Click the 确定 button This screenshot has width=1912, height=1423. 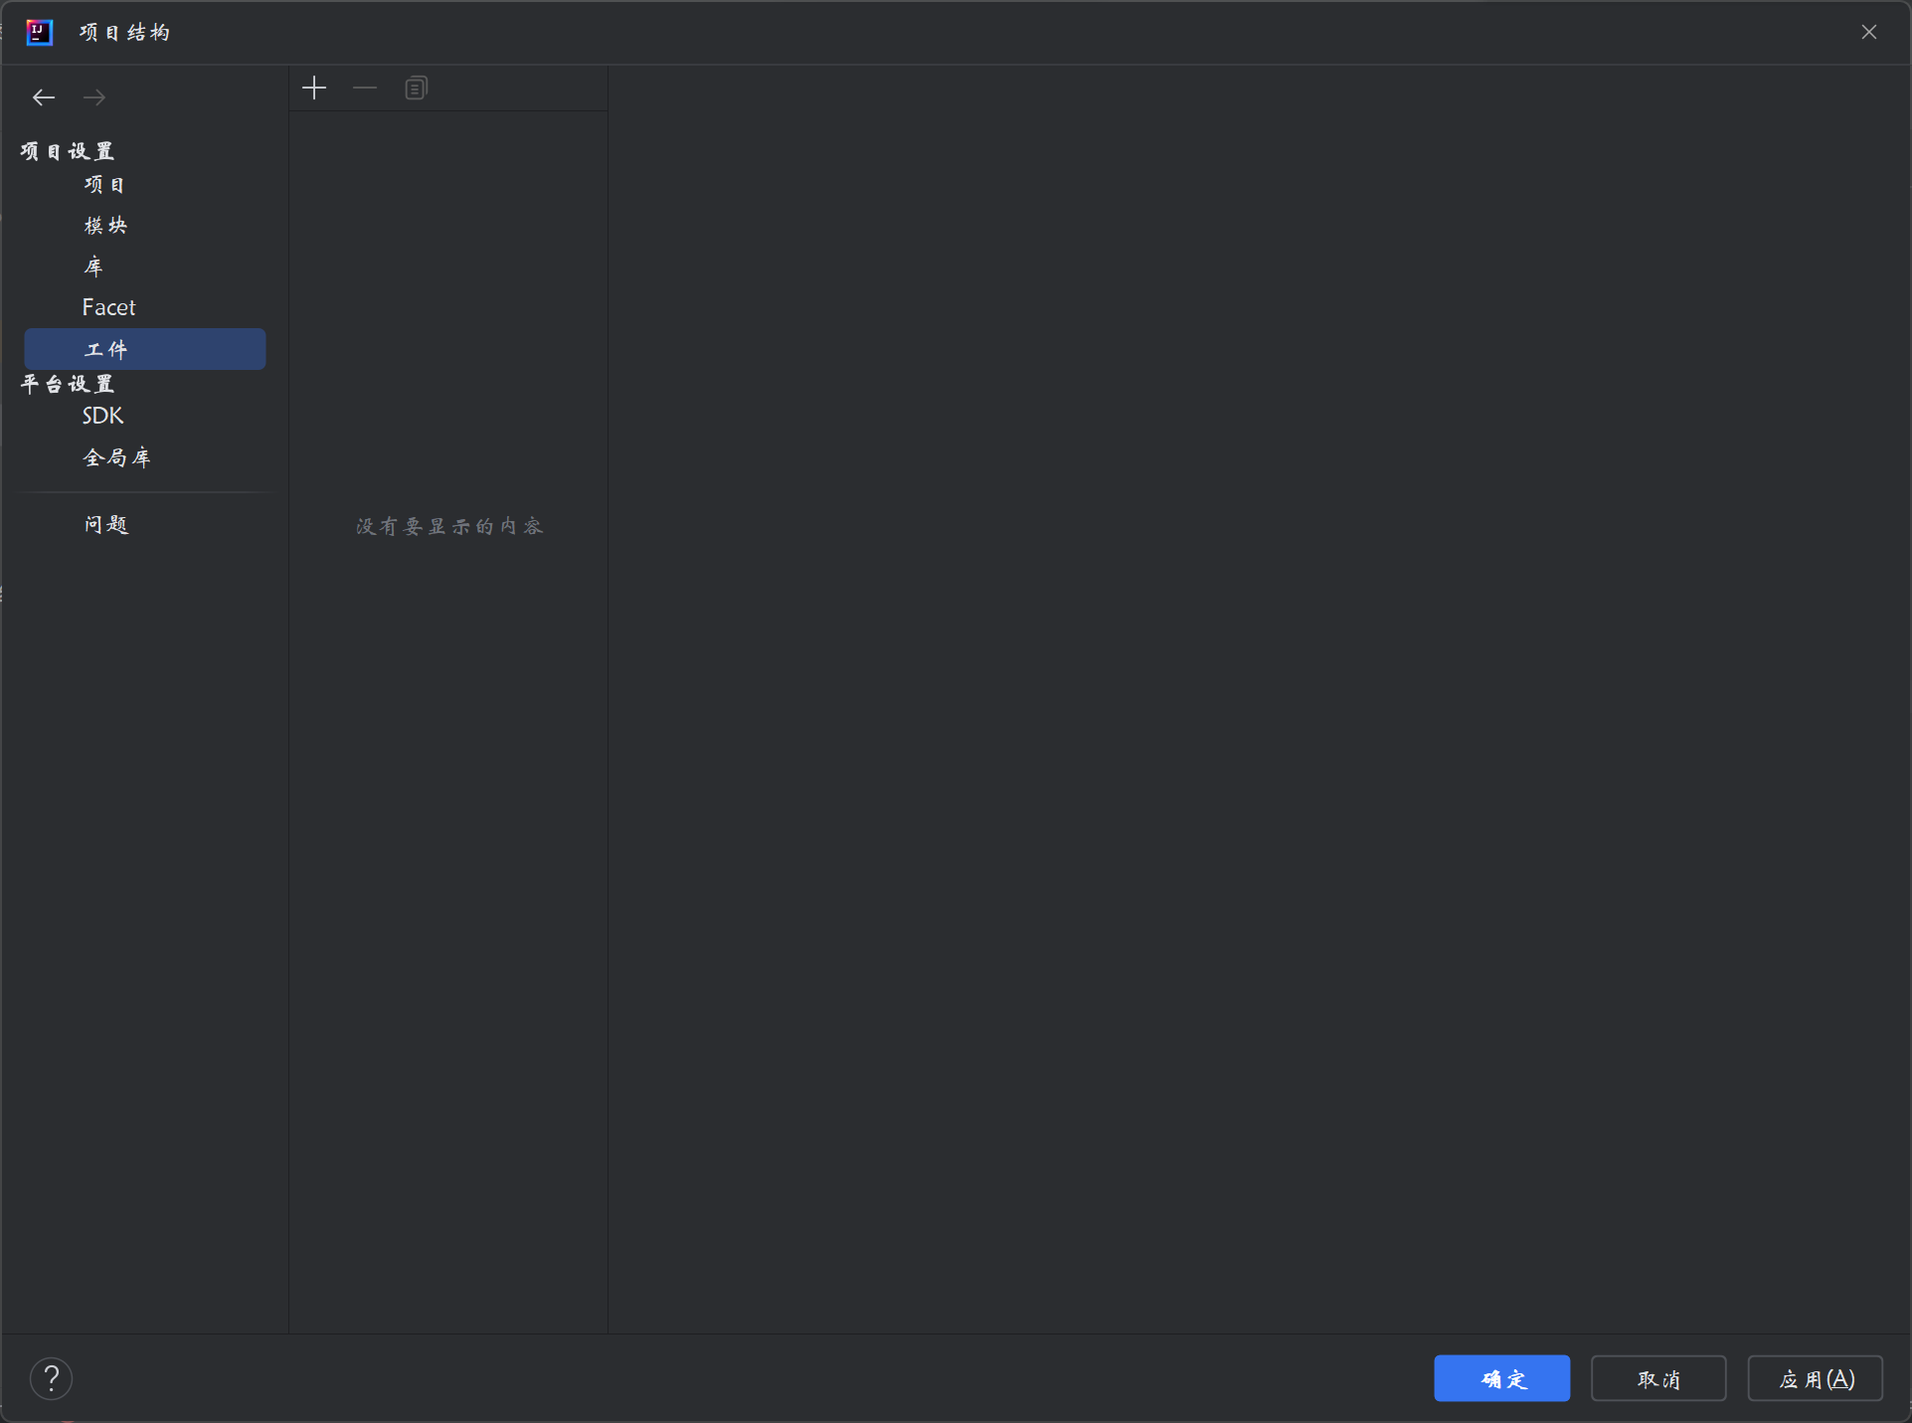1501,1378
